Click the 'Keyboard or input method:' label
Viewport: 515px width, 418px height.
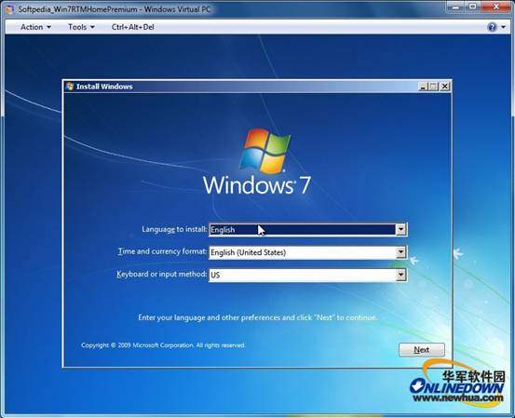(162, 275)
